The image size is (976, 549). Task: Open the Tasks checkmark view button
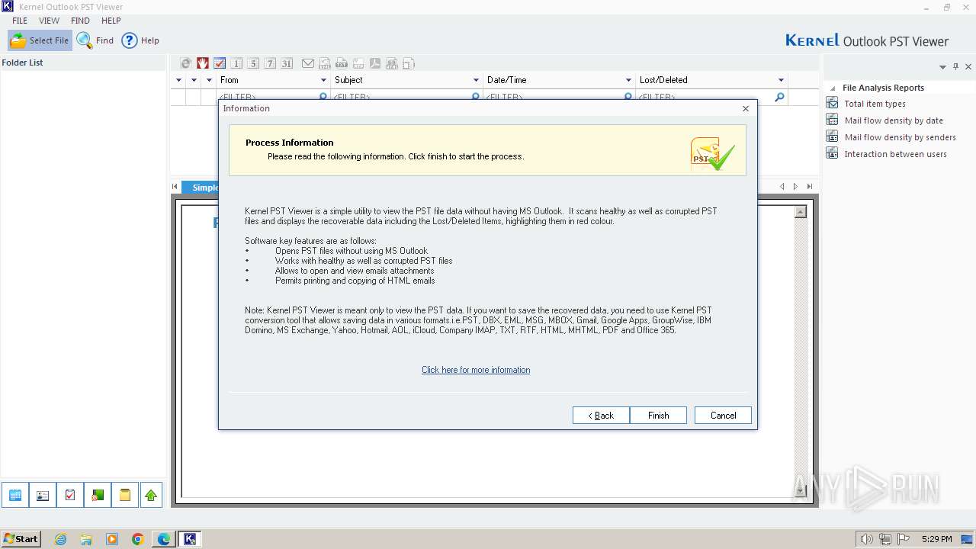click(x=69, y=495)
